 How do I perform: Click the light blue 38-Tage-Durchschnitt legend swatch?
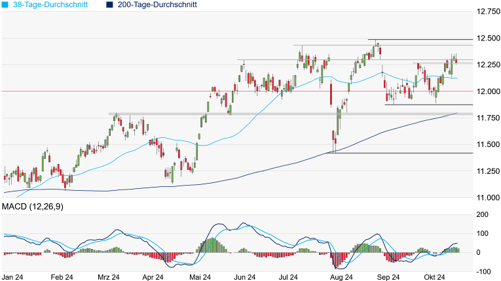click(x=5, y=5)
